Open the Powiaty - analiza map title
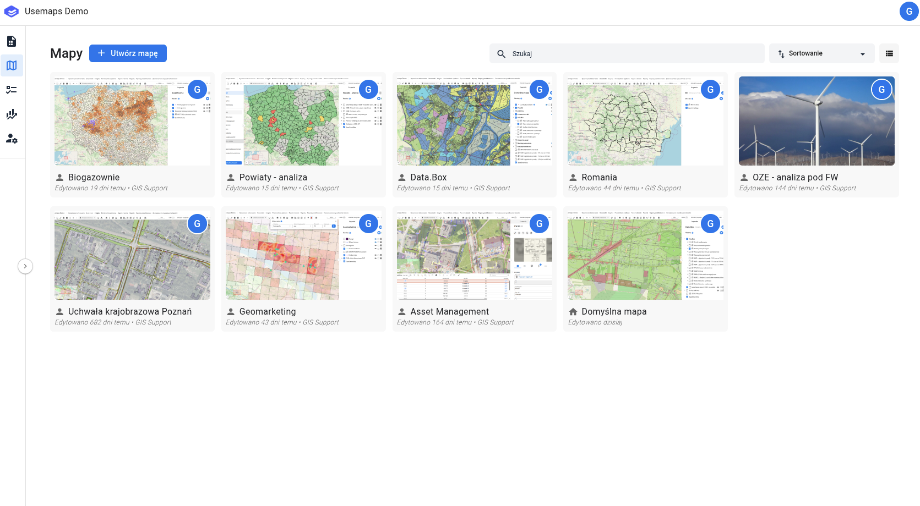This screenshot has height=506, width=920. coord(273,177)
